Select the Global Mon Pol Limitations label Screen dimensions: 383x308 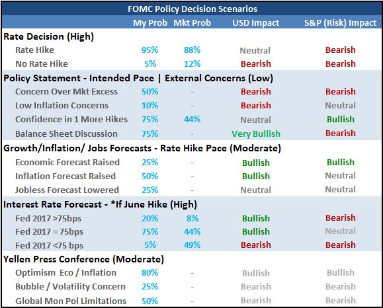click(x=71, y=301)
